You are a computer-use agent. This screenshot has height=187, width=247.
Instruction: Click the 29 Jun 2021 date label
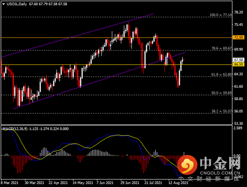tap(130, 183)
